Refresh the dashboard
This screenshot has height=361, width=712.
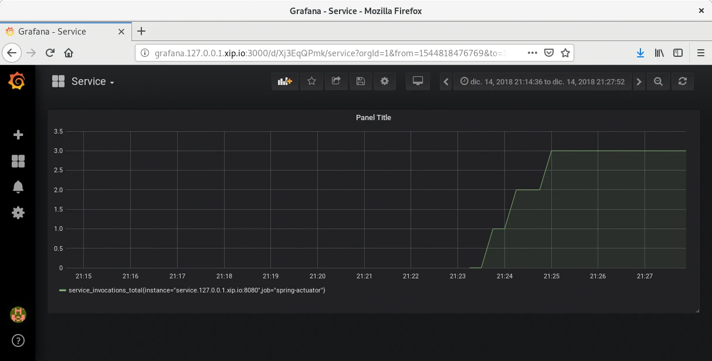click(682, 82)
